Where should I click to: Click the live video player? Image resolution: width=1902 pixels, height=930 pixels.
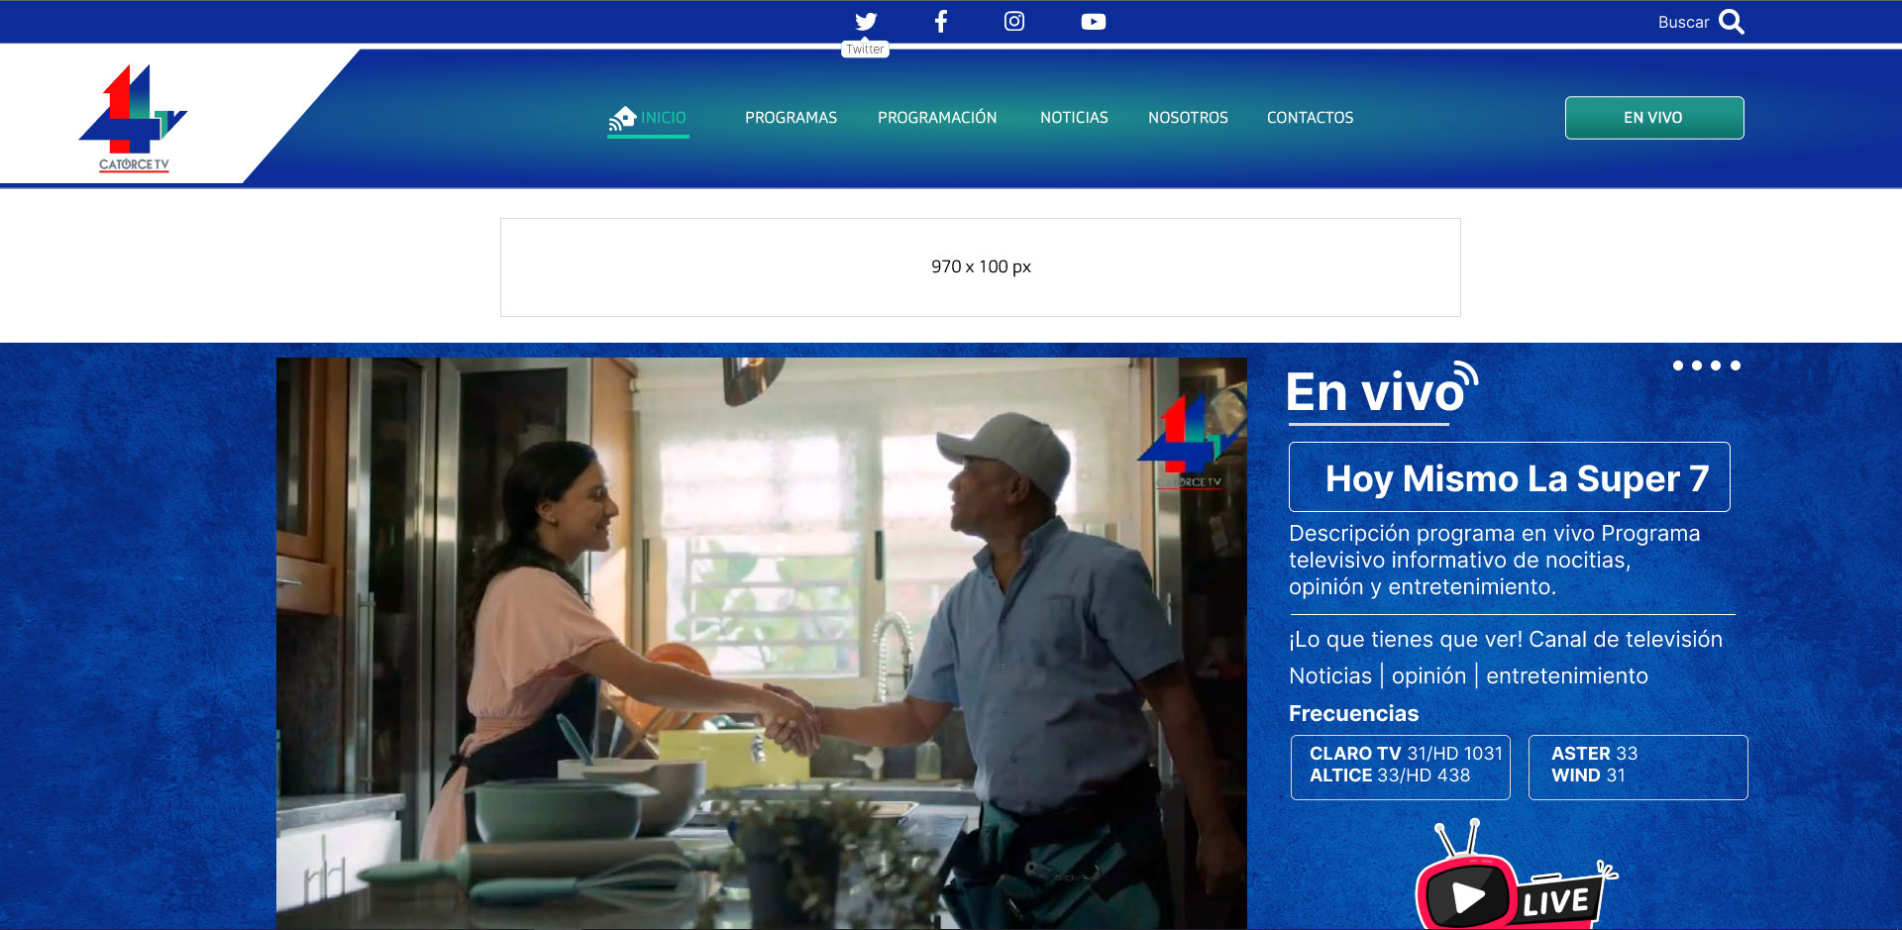[761, 644]
